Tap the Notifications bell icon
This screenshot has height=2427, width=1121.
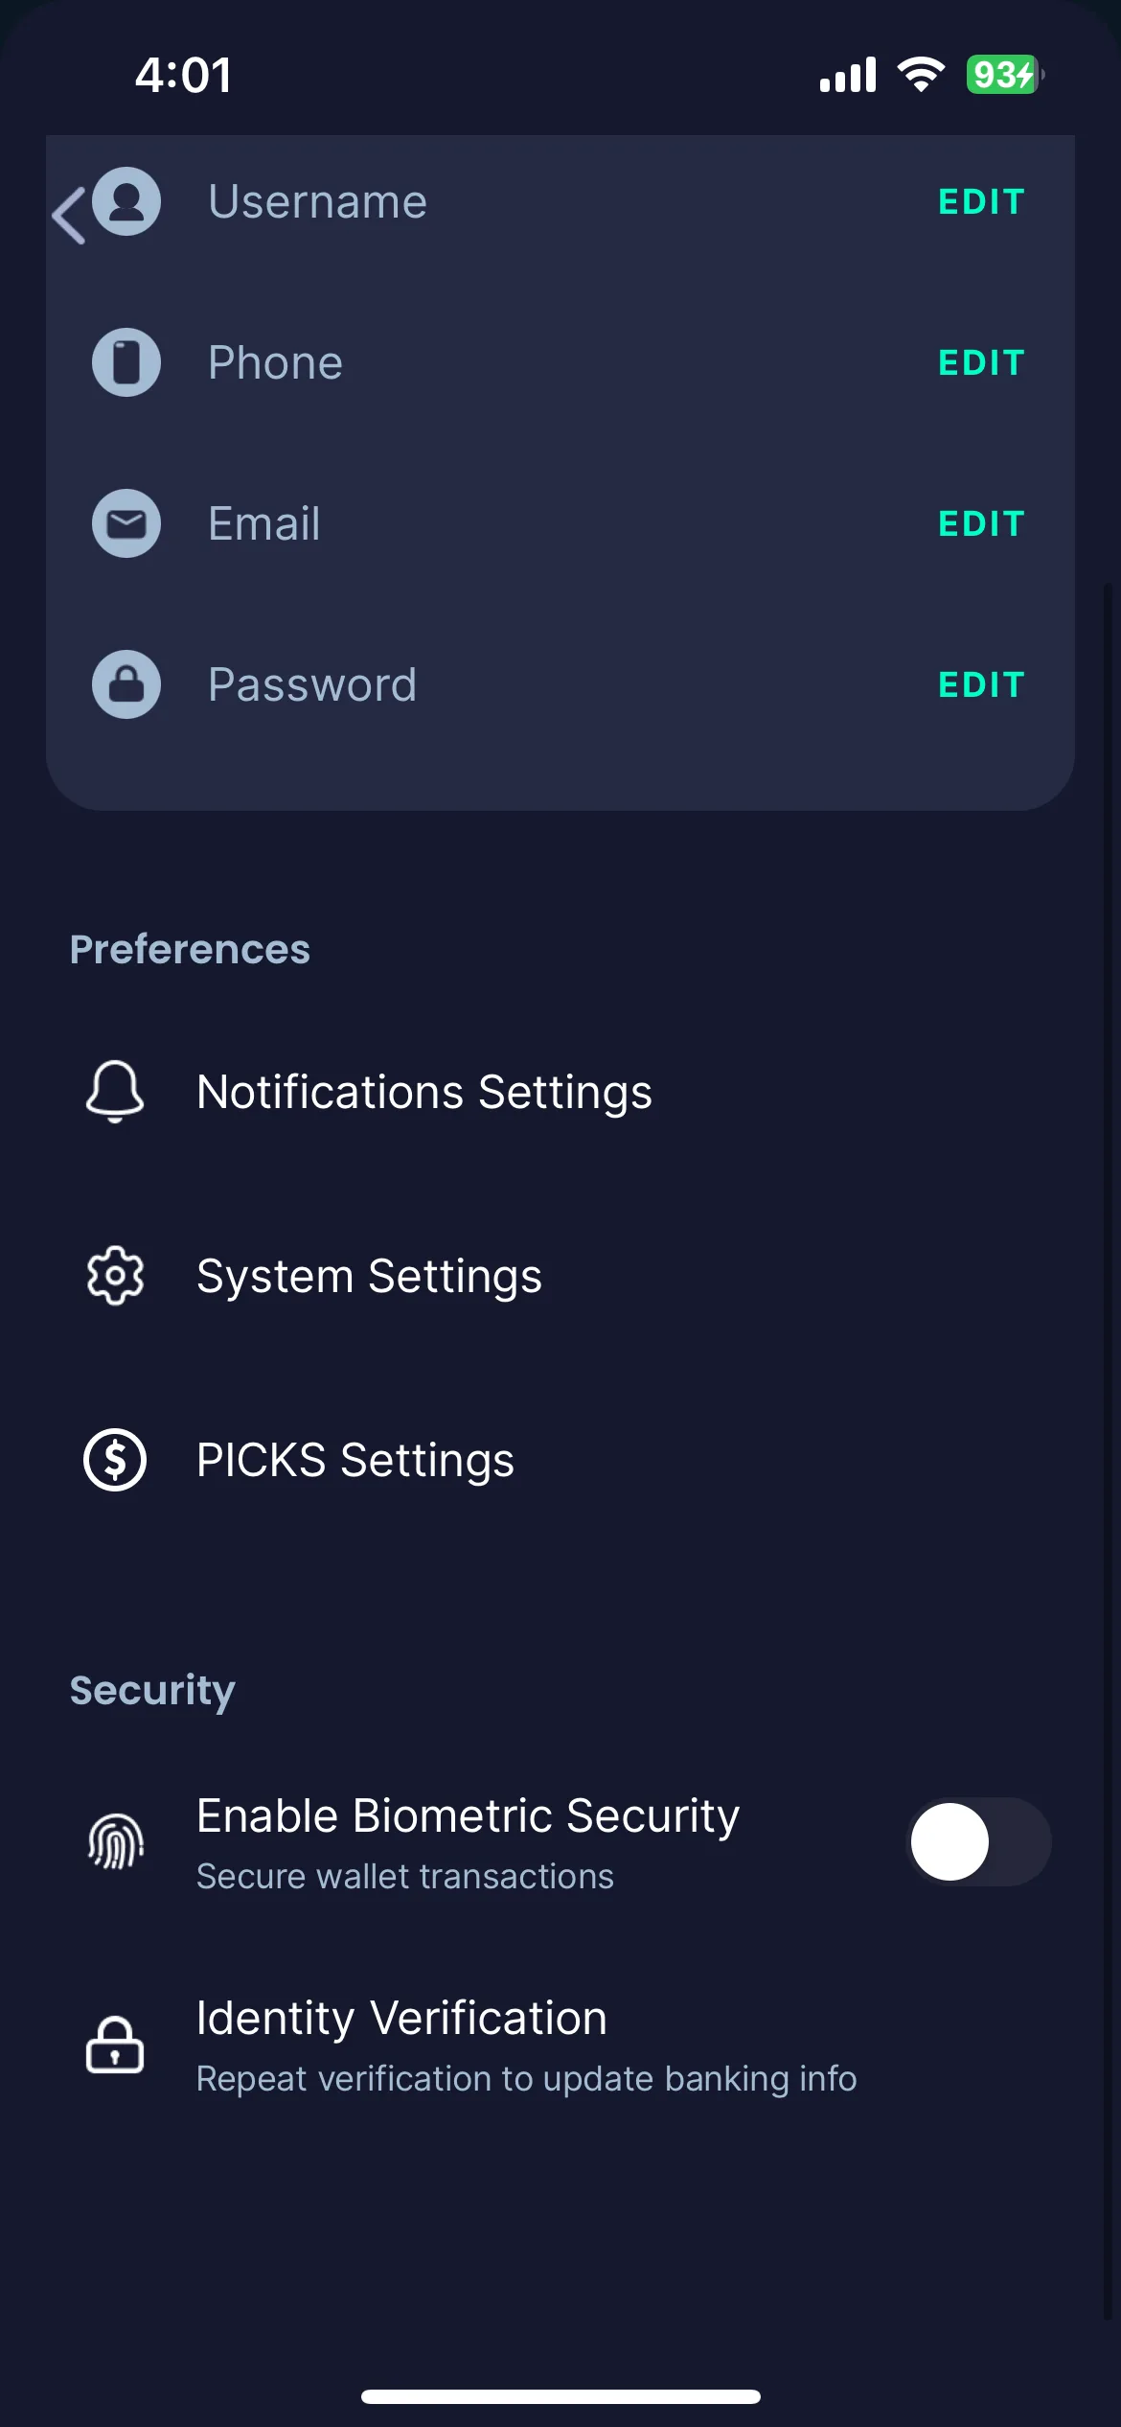[x=115, y=1092]
